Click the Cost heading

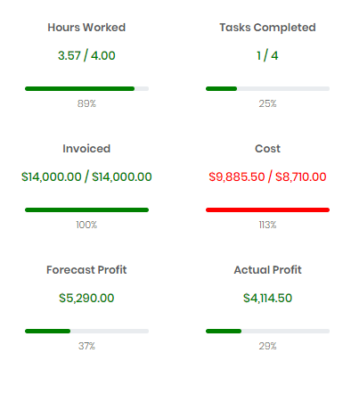coord(267,149)
